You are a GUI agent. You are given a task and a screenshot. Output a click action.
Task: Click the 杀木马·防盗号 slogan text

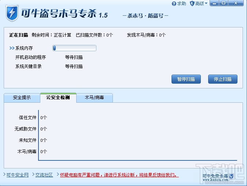pos(145,16)
